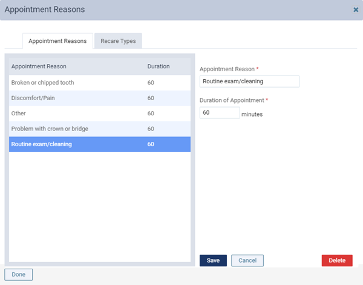Delete the Routine exam/cleaning reason
The image size is (363, 285).
coord(337,260)
